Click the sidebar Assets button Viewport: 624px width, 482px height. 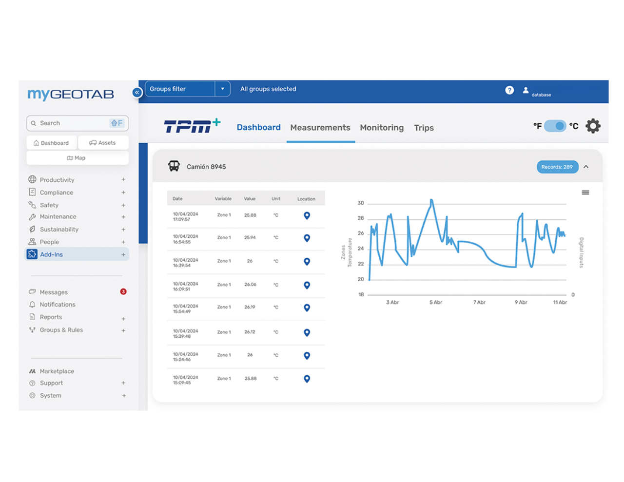[x=103, y=143]
